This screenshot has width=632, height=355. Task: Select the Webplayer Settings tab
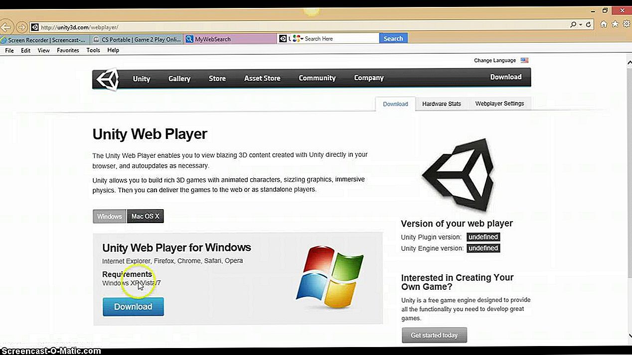tap(499, 104)
